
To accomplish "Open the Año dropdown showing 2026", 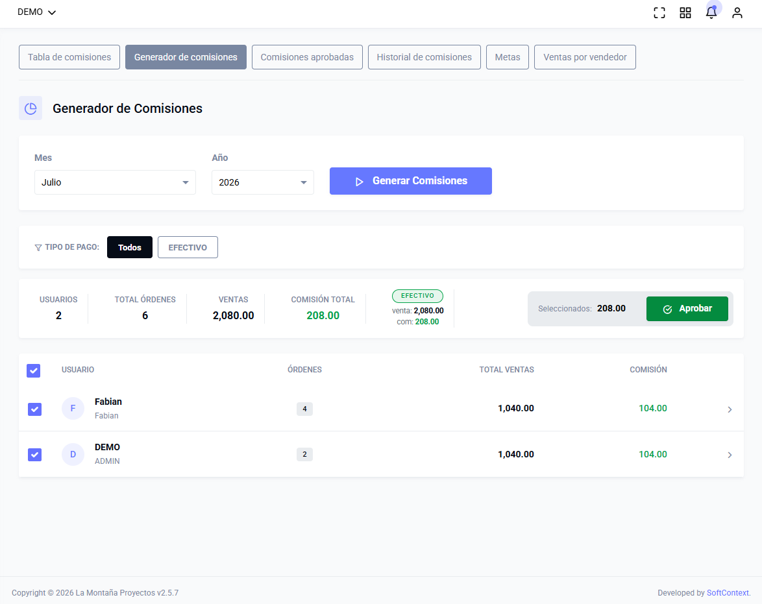I will coord(263,182).
